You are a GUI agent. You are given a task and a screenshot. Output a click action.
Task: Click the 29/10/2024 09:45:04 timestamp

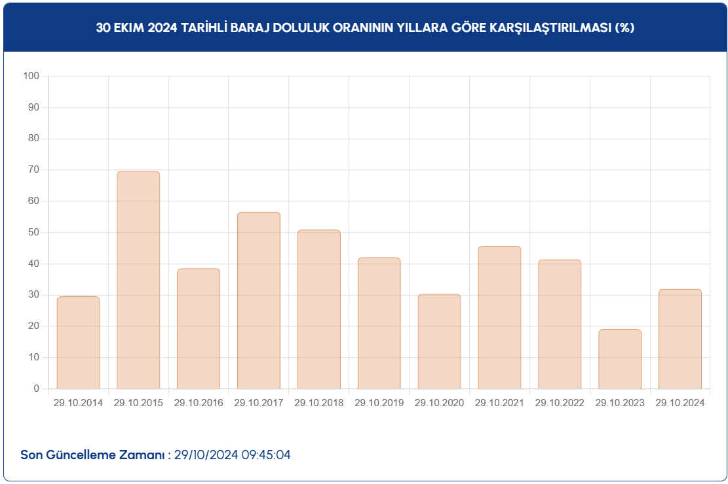(232, 455)
